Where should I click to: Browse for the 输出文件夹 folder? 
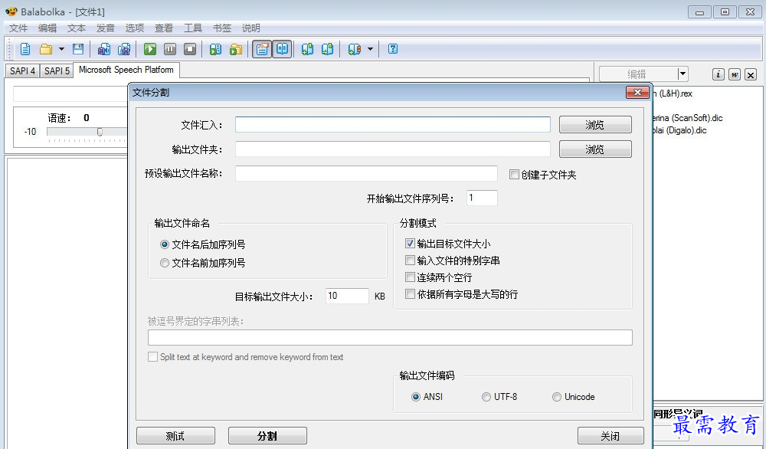pyautogui.click(x=595, y=149)
